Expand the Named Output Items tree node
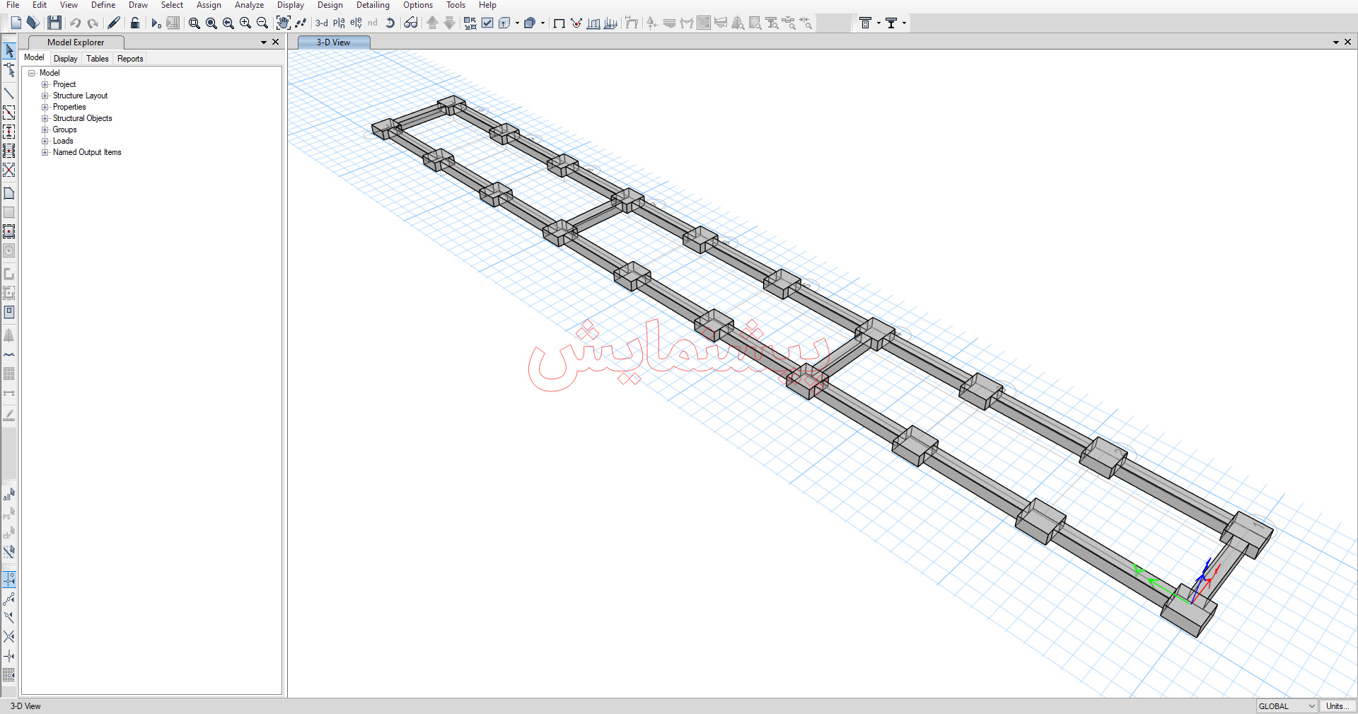Screen dimensions: 1358x714 pos(45,152)
